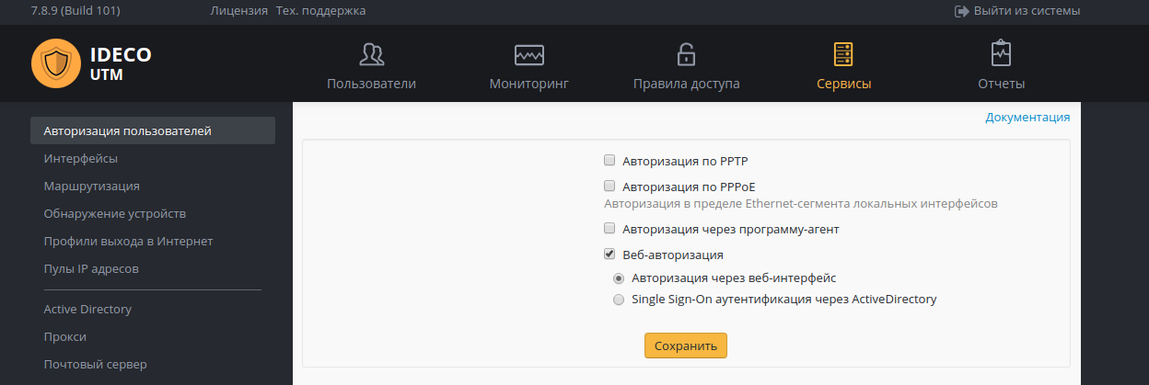Open Тех. поддержка in the top bar
The image size is (1149, 385).
320,11
